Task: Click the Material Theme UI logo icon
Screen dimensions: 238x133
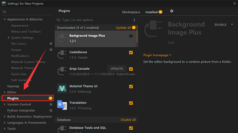Action: (x=62, y=88)
